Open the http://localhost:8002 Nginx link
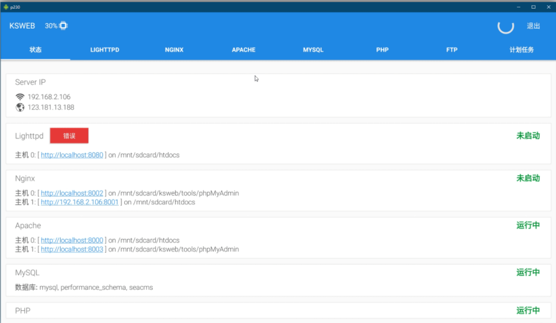Screen dimensions: 556x323 [x=72, y=193]
